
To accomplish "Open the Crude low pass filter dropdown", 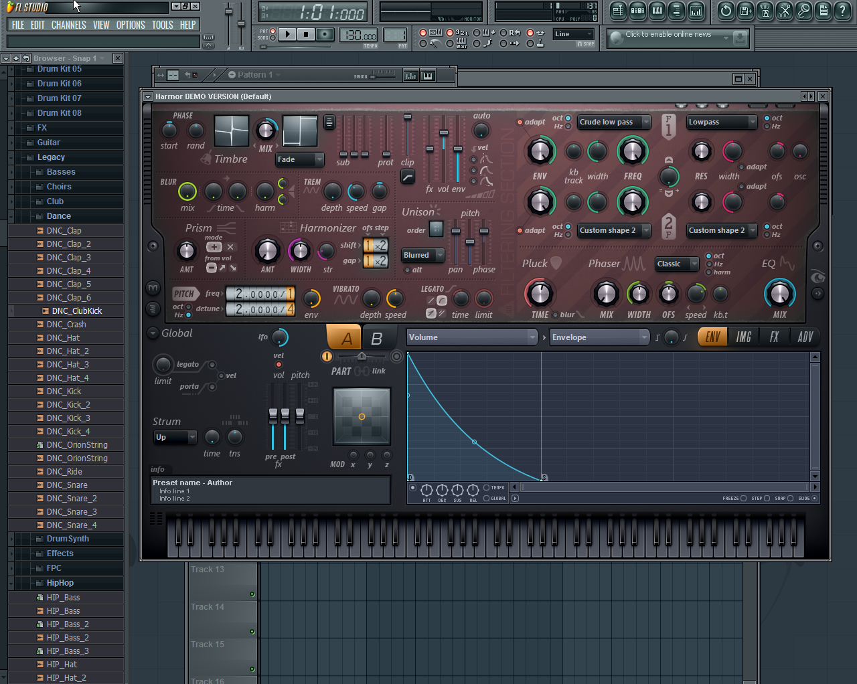I will coord(613,122).
